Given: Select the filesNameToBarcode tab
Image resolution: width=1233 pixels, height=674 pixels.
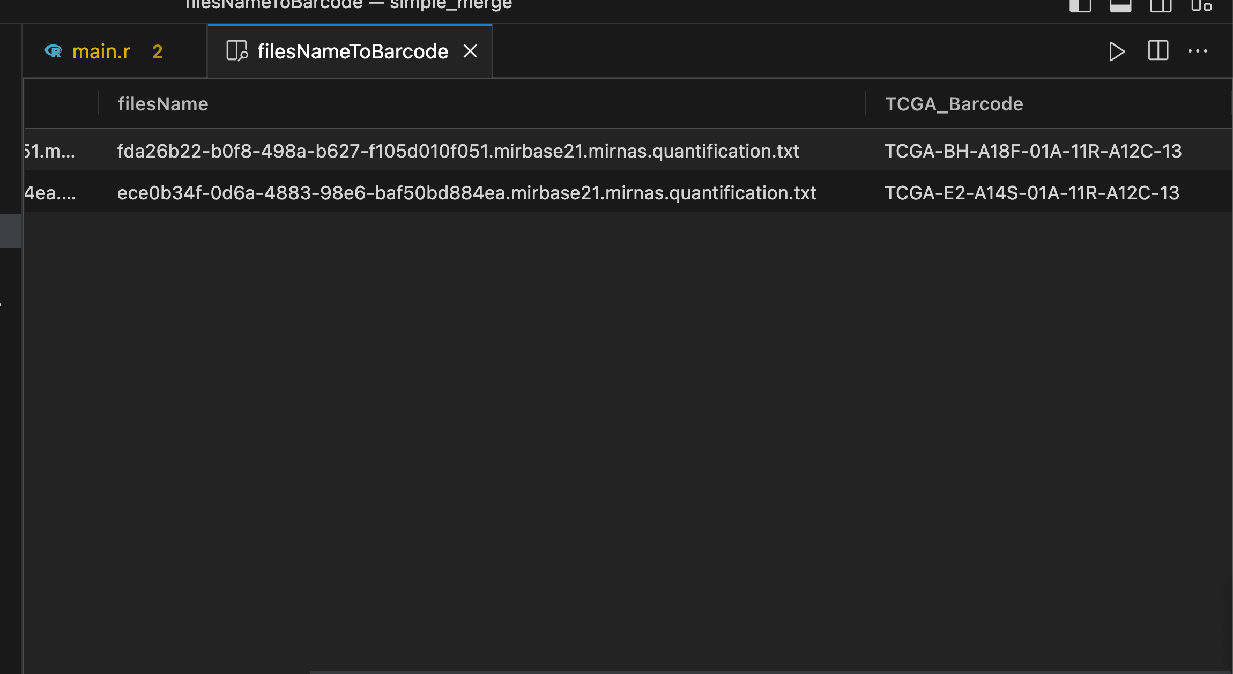Looking at the screenshot, I should point(352,51).
